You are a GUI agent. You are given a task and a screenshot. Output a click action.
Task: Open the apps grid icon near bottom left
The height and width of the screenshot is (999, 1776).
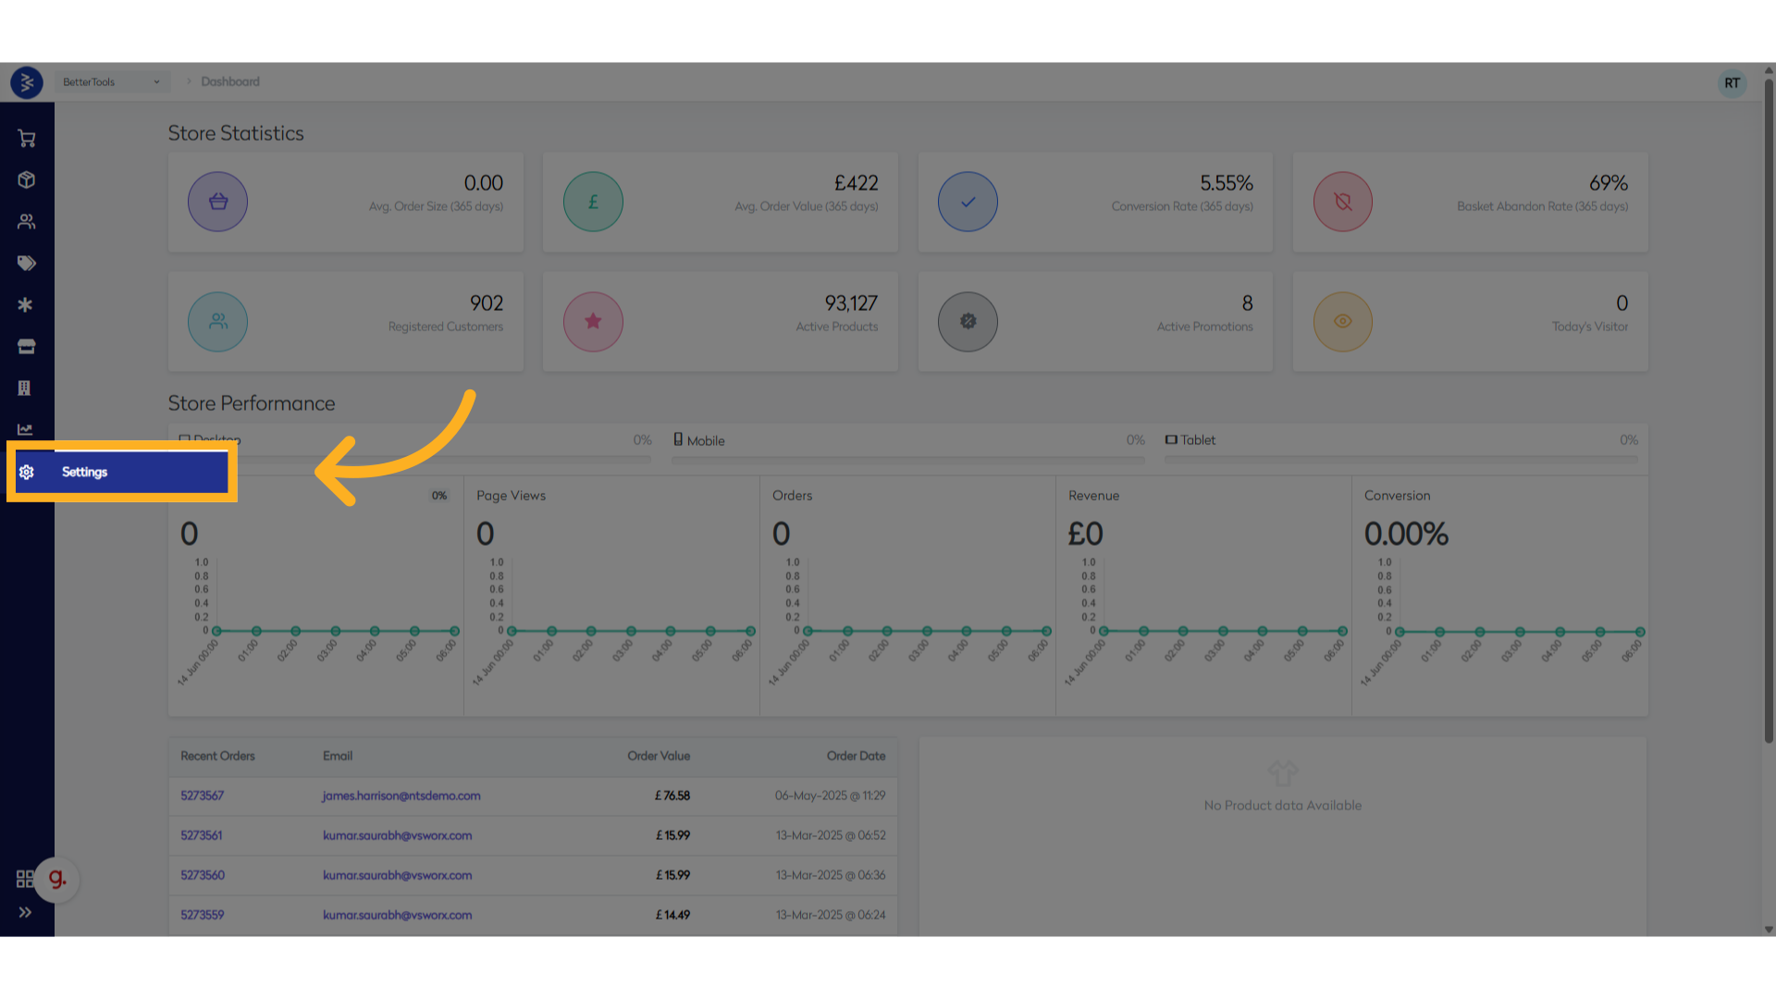click(x=26, y=879)
